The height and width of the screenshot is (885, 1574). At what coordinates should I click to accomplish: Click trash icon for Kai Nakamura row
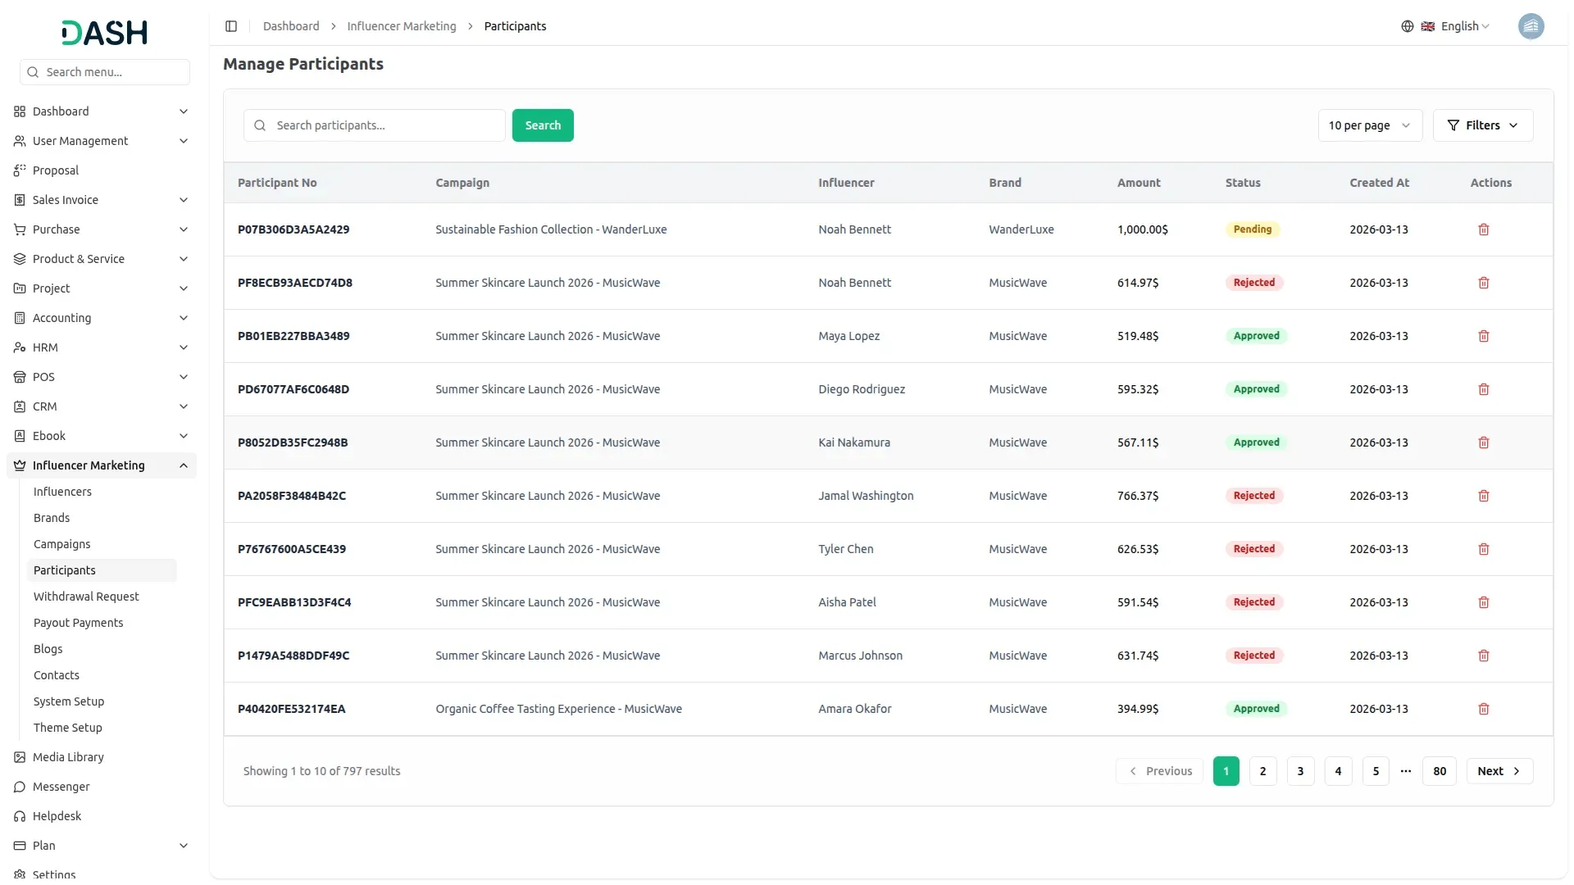click(1483, 442)
